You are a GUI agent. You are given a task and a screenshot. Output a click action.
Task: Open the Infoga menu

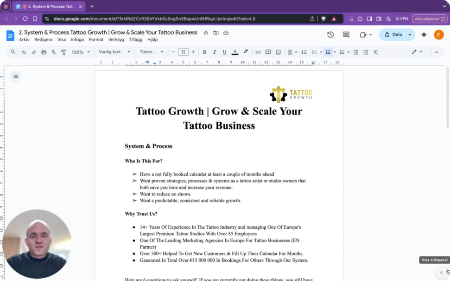pyautogui.click(x=77, y=39)
